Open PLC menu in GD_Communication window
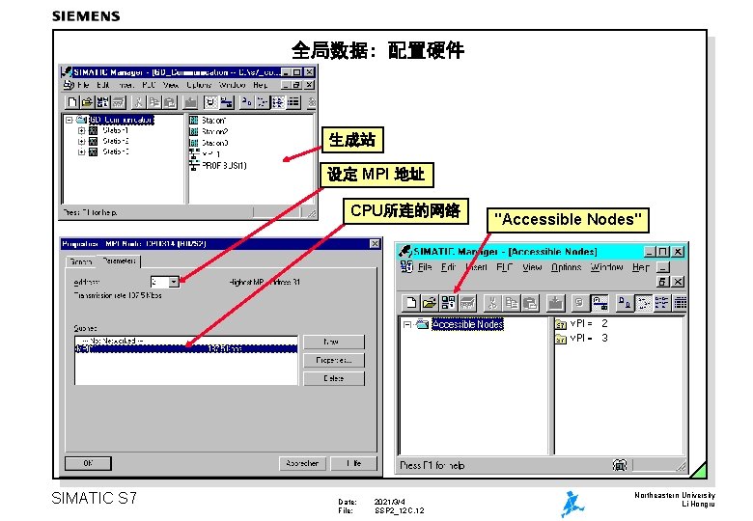This screenshot has width=753, height=521. pyautogui.click(x=149, y=85)
